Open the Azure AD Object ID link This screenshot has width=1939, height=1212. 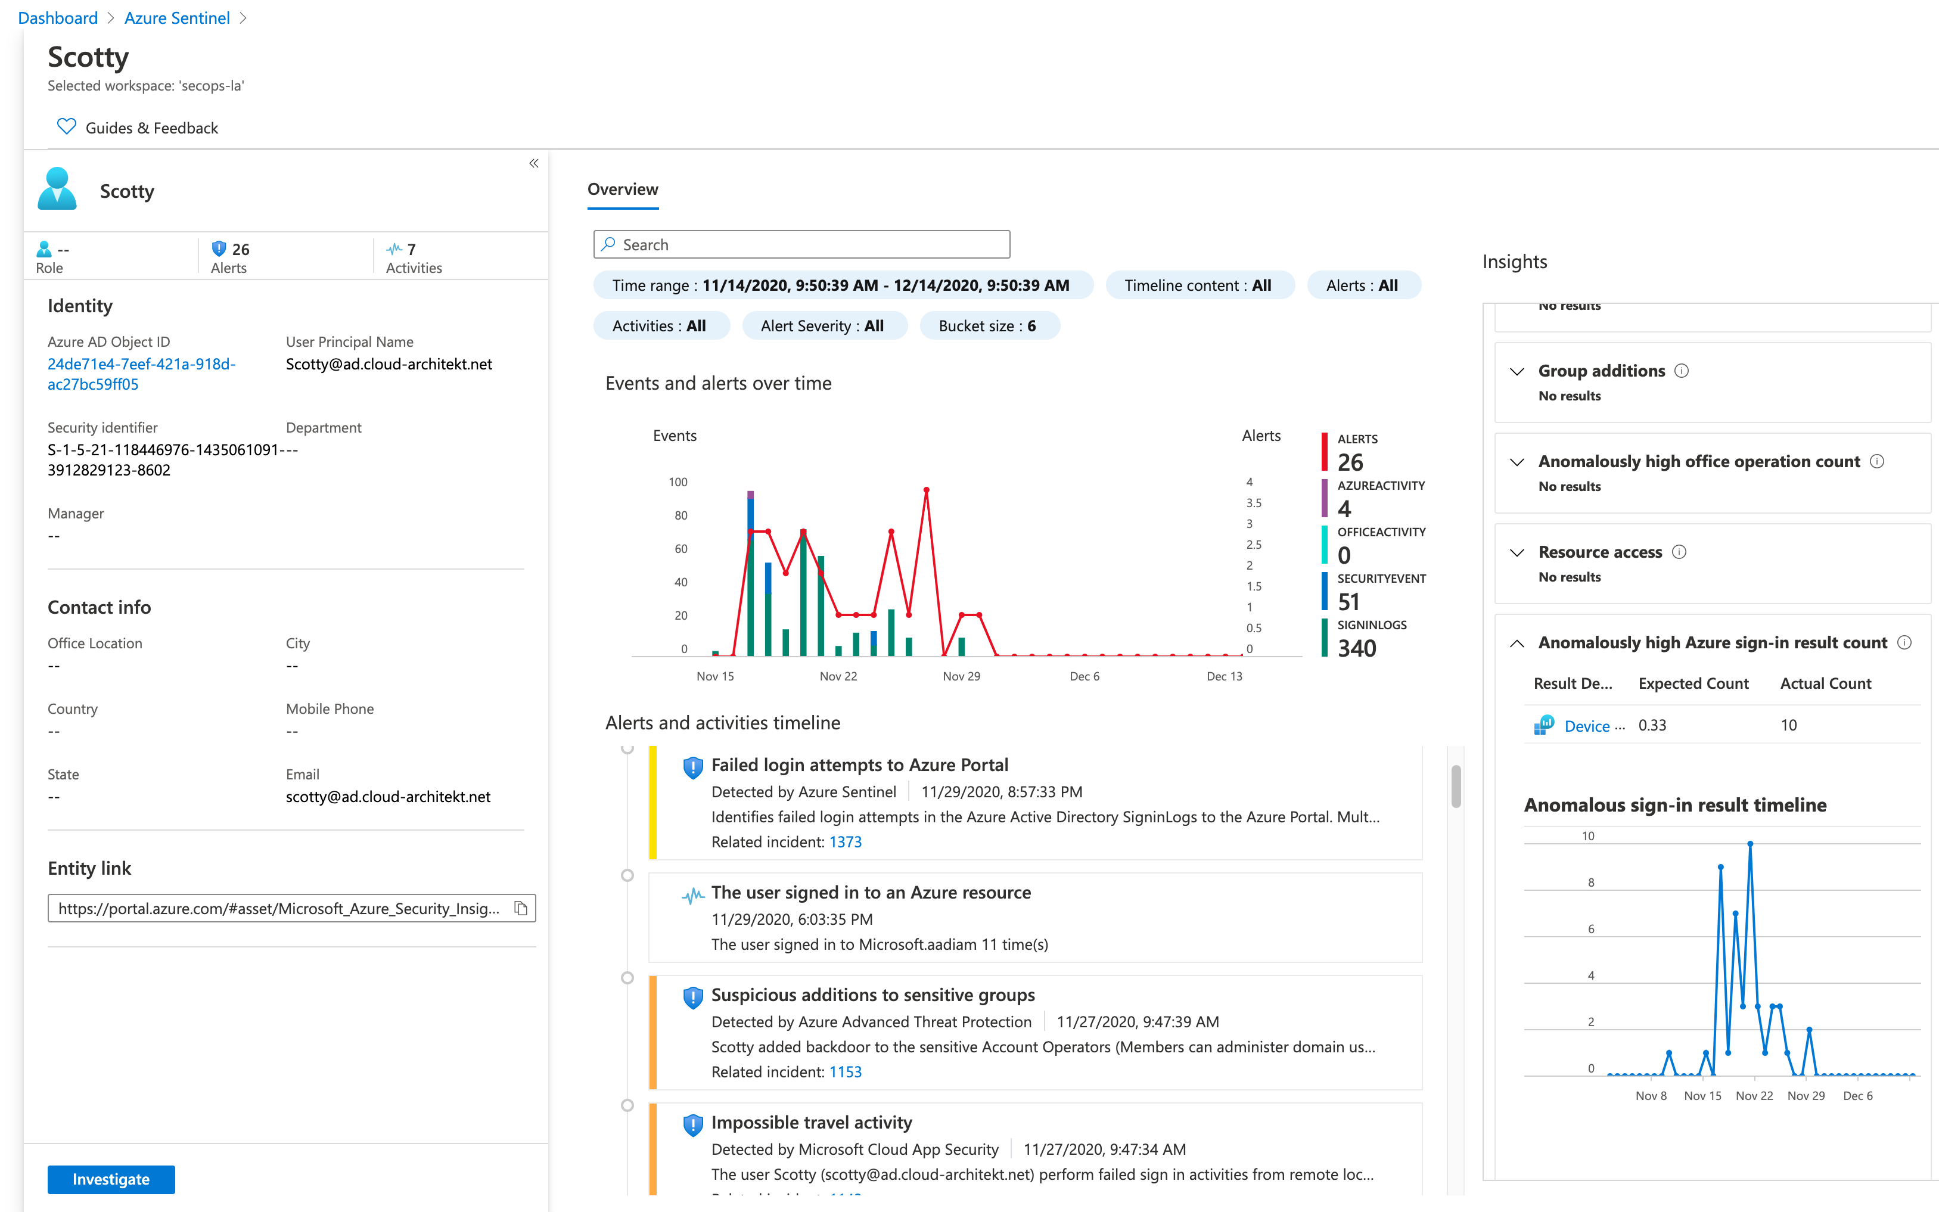[x=141, y=374]
